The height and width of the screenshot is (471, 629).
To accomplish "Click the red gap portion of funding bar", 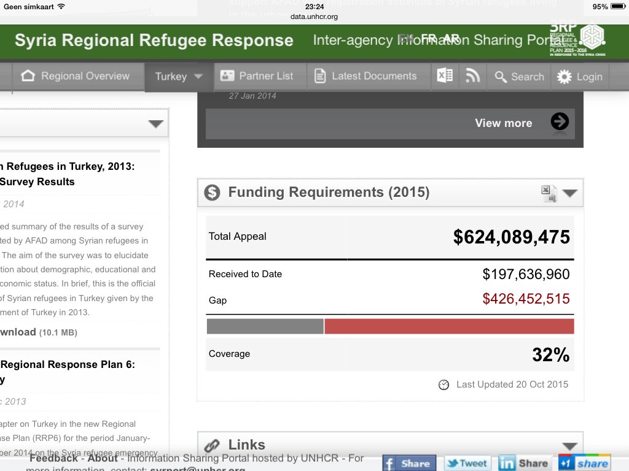I will tap(449, 326).
